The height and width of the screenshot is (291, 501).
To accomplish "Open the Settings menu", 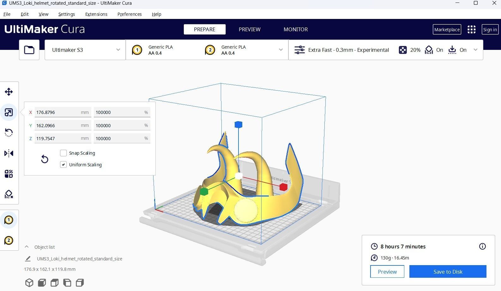I will point(66,14).
